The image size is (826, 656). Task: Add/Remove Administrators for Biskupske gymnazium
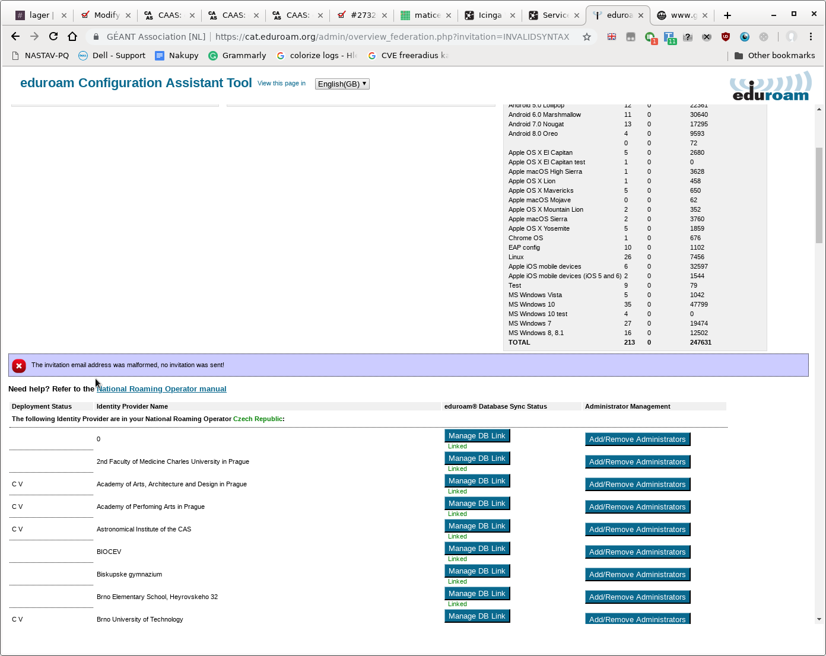point(637,575)
